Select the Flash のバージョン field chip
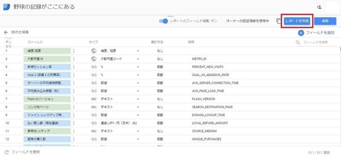The width and height of the screenshot is (341, 157). coord(47,99)
